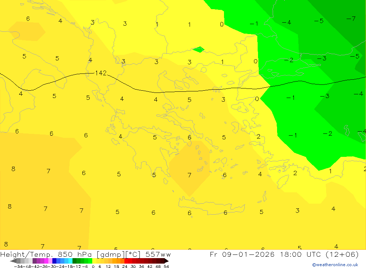This screenshot has height=268, width=366.
Task: Click the 0 tick label below colorbar
Action: point(93,267)
